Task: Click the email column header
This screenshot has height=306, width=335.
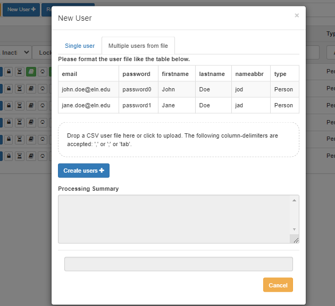Action: (88, 74)
